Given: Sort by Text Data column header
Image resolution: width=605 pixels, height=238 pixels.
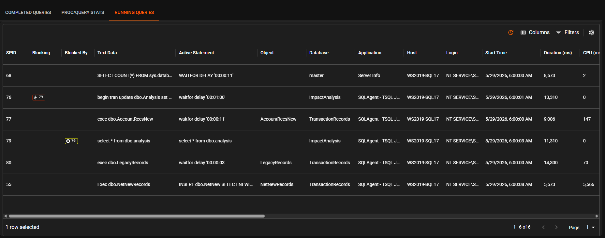Looking at the screenshot, I should point(107,53).
